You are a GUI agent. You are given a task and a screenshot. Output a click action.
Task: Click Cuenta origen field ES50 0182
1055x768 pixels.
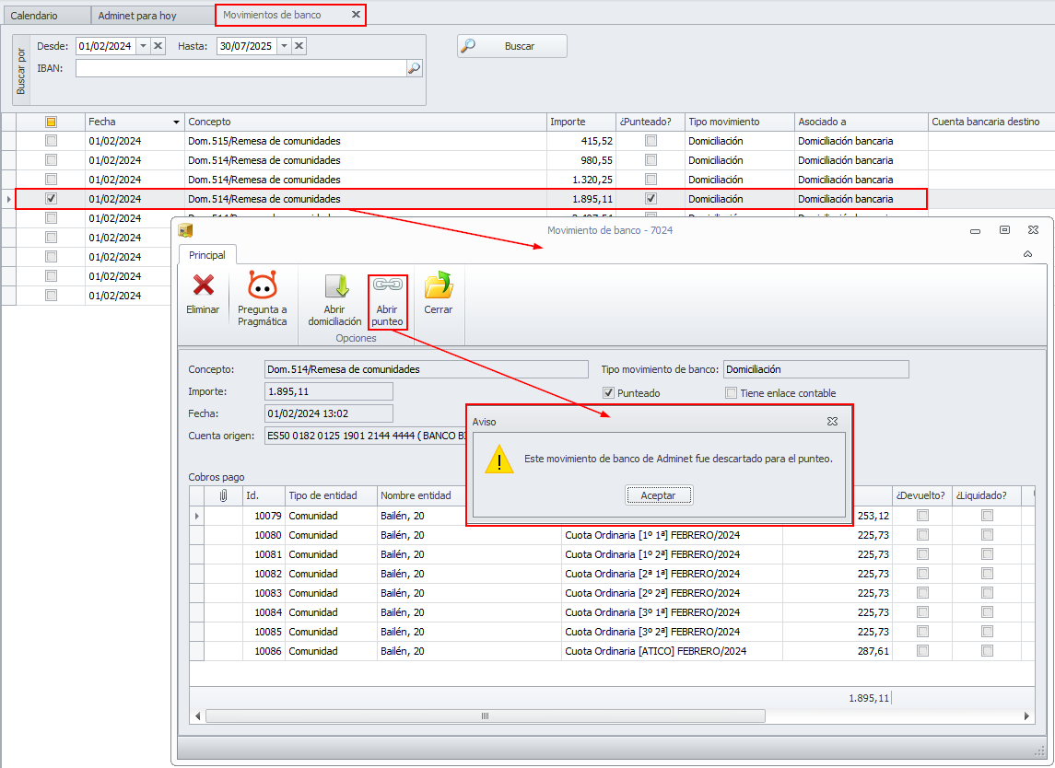point(366,436)
